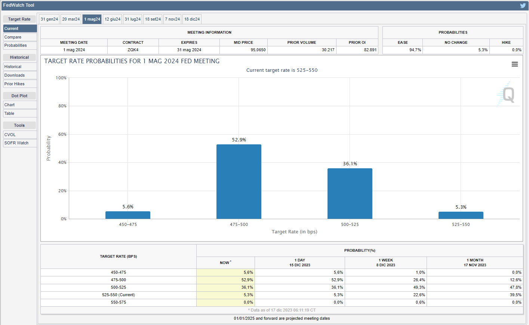Image resolution: width=529 pixels, height=325 pixels.
Task: Open the 12 giu24 meeting tab
Action: [113, 19]
